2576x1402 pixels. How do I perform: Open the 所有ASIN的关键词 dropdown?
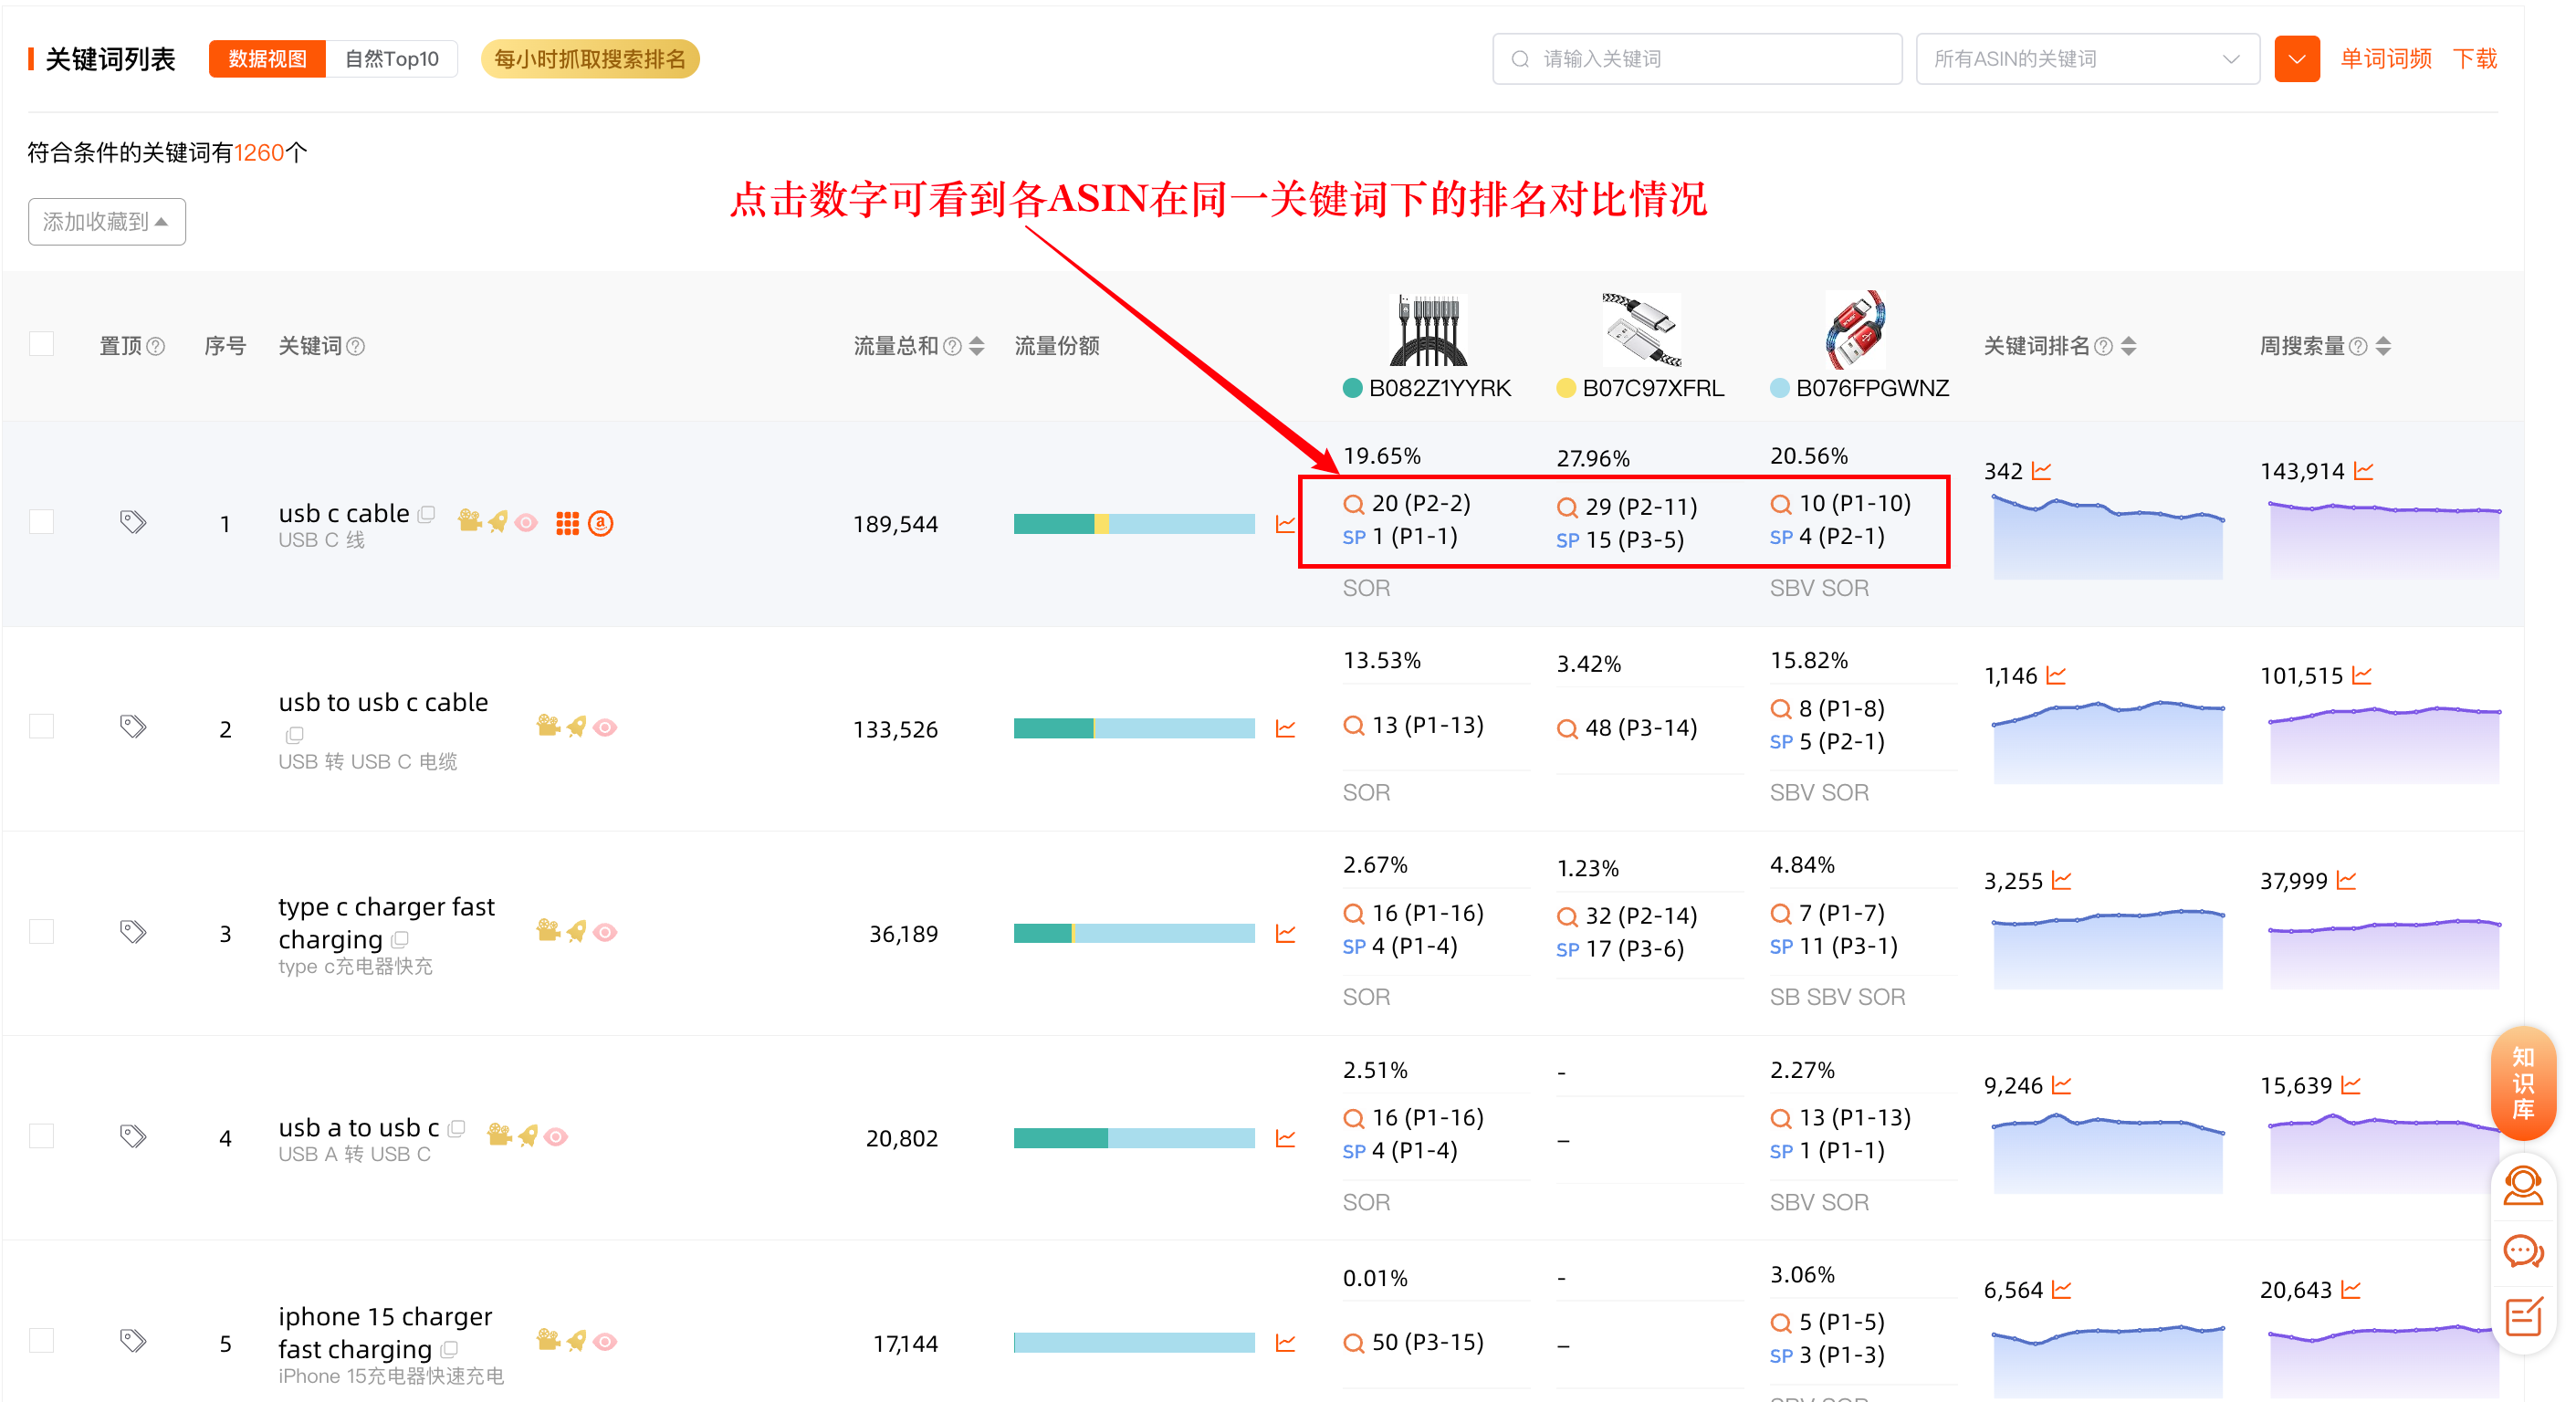(x=2087, y=59)
